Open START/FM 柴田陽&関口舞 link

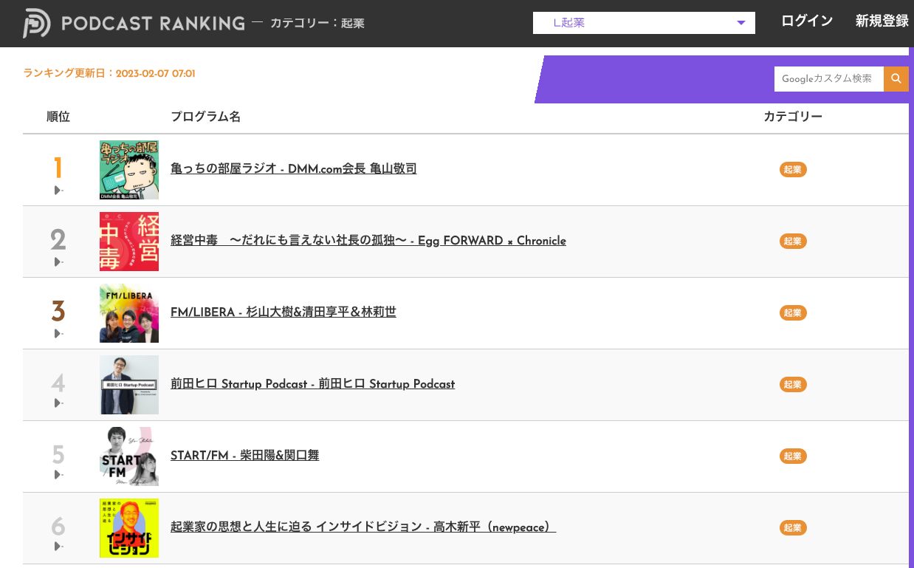245,456
